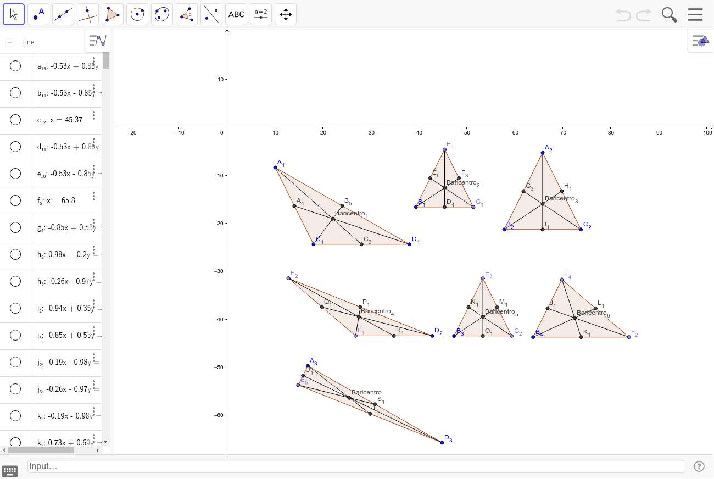Click the Redo arrow

pos(644,15)
